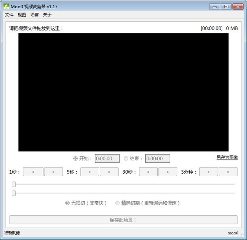Screen dimensions: 247x240
Task: Step forward 5秒 with the right arrow
Action: pyautogui.click(x=109, y=172)
